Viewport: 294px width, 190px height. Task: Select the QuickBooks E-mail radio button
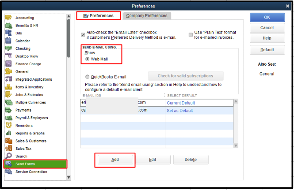point(87,77)
